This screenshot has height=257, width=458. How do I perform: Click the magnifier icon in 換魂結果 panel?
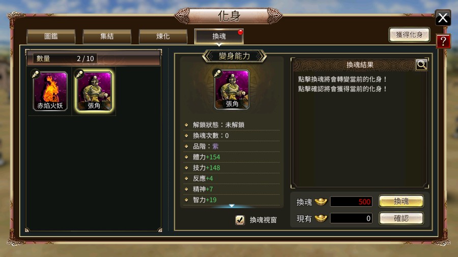[x=421, y=65]
